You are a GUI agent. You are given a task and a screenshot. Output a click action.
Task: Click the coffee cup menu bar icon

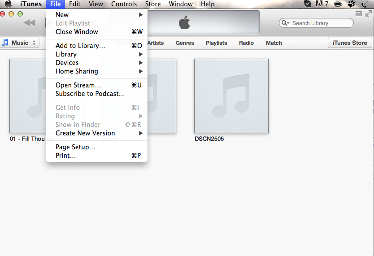(338, 4)
